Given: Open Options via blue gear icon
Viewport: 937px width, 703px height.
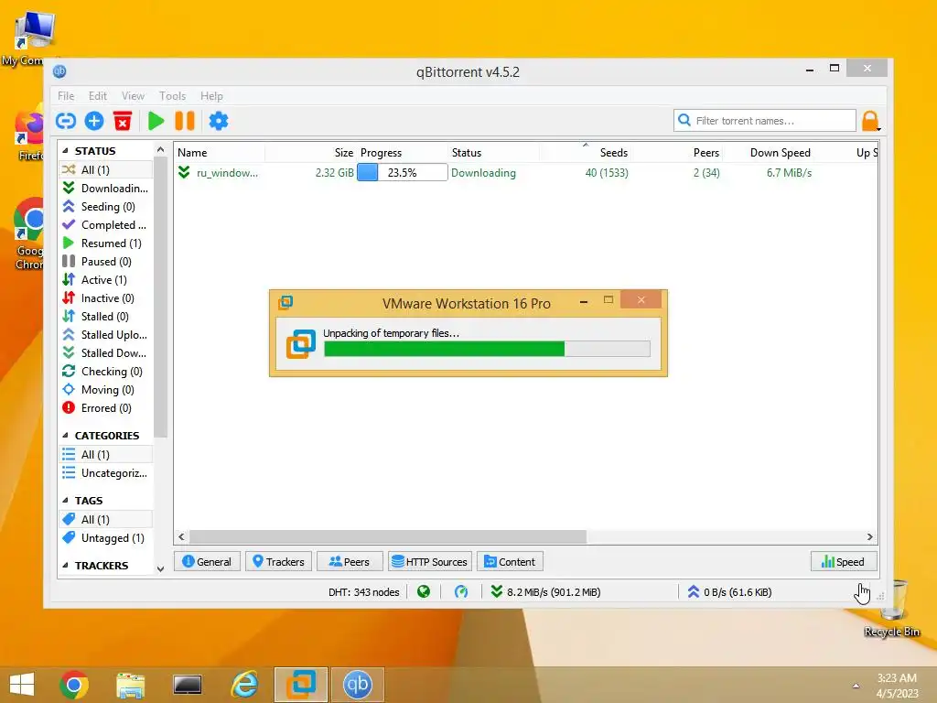Looking at the screenshot, I should pyautogui.click(x=219, y=121).
